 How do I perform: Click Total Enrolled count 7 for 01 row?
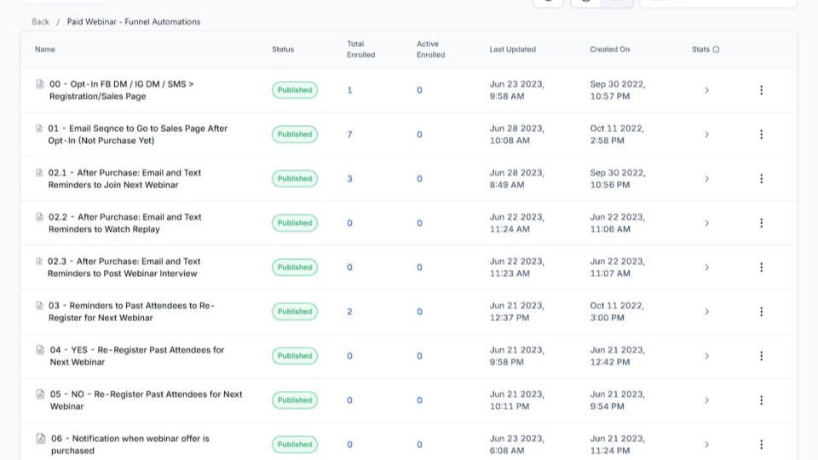(x=349, y=135)
